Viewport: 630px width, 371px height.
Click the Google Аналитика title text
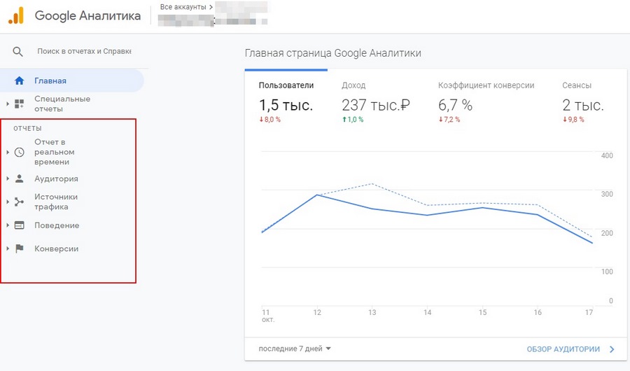pos(87,15)
